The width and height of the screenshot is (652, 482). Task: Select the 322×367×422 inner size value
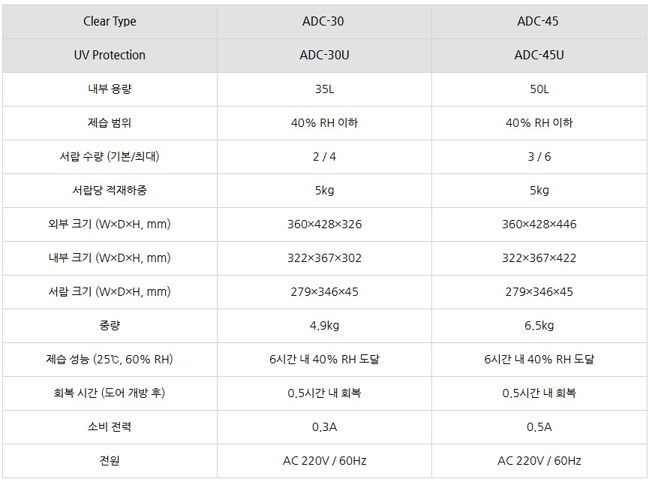click(539, 258)
